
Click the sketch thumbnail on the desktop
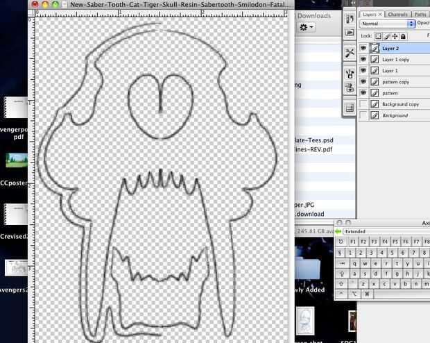pos(305,321)
